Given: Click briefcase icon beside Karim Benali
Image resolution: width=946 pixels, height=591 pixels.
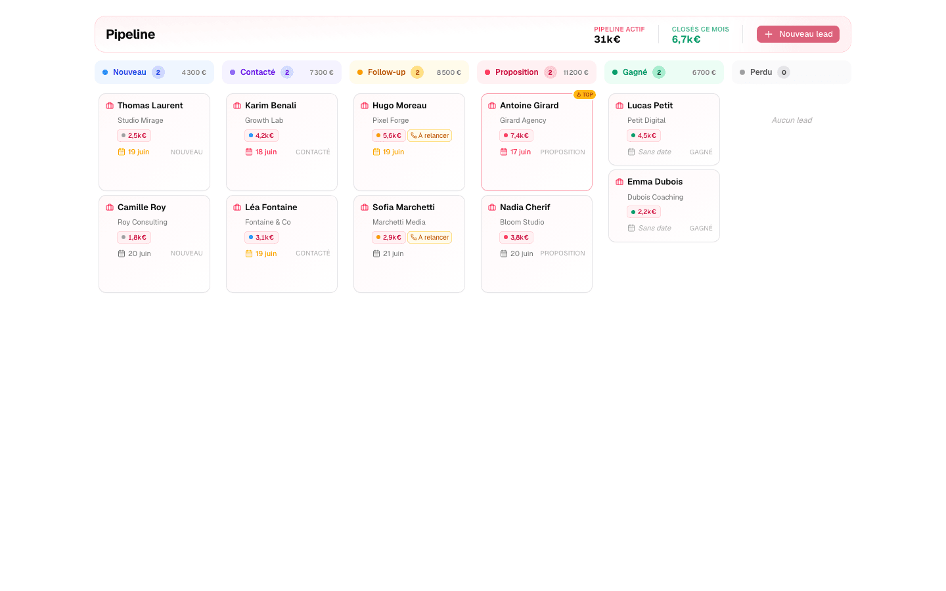Looking at the screenshot, I should pos(237,106).
